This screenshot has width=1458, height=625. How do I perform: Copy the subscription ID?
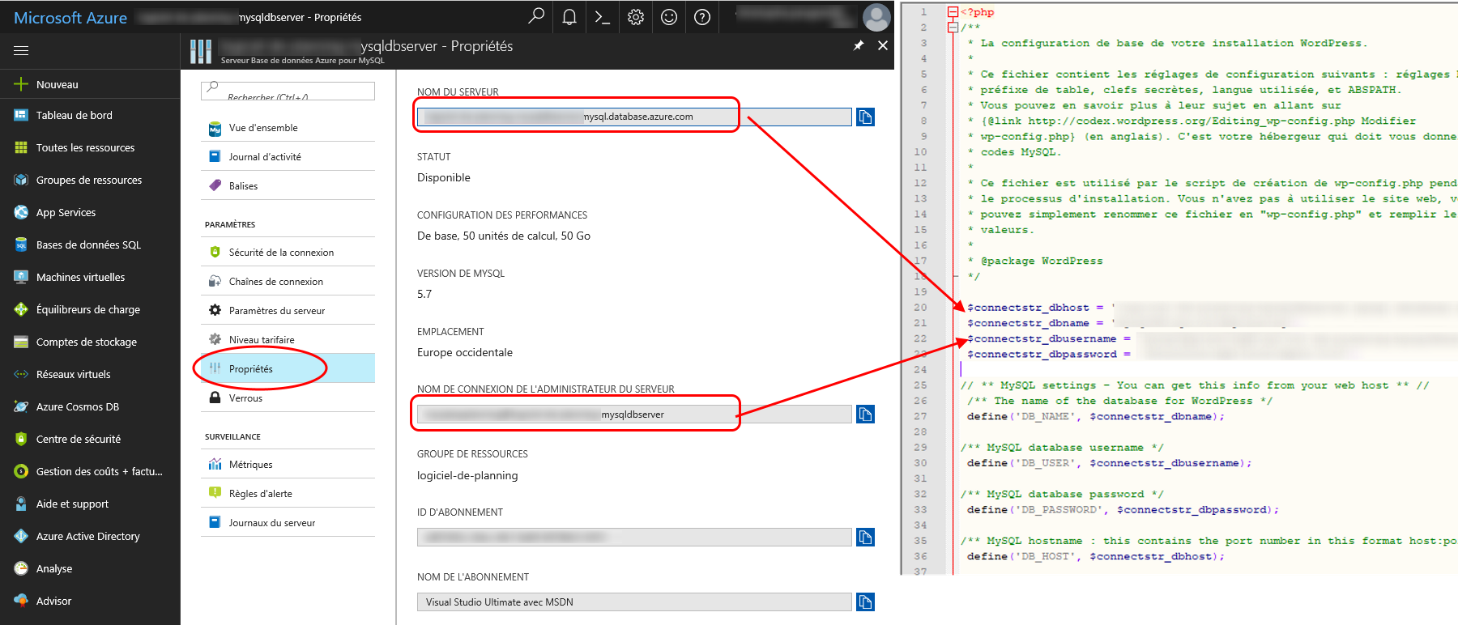pos(865,538)
